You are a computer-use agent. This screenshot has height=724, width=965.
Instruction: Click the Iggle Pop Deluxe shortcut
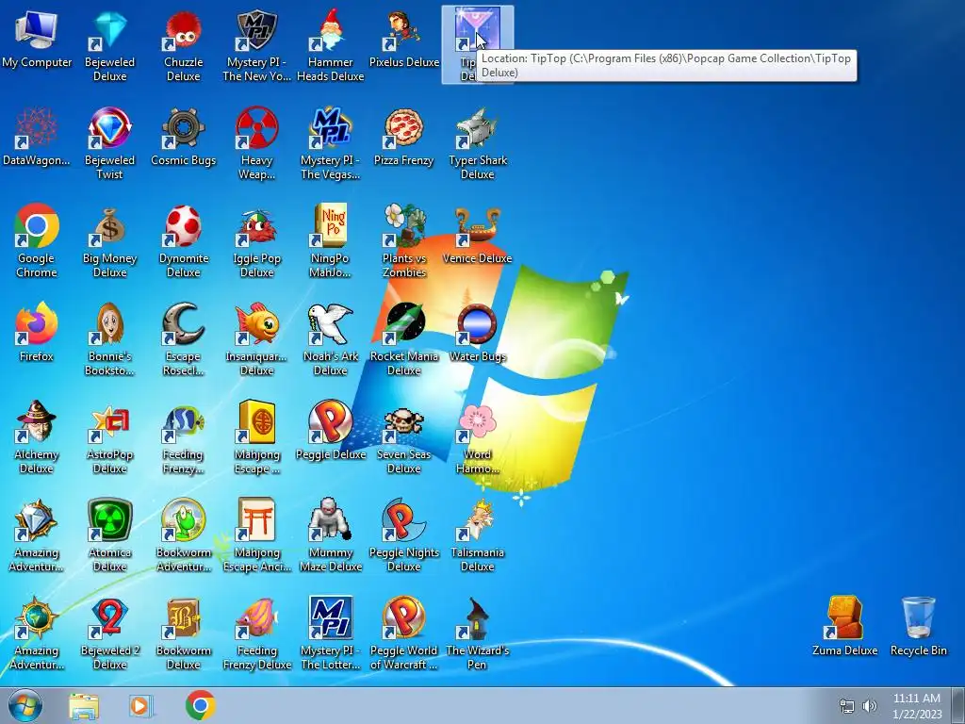(x=256, y=242)
